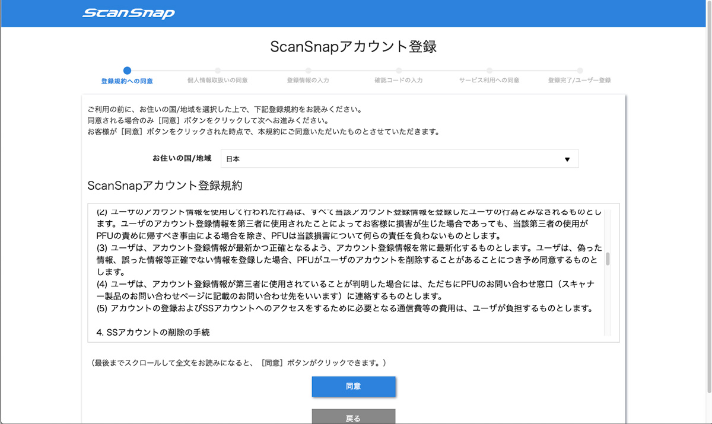Click the ScanSnapアカウント登録規約 section heading
Image resolution: width=712 pixels, height=424 pixels.
pyautogui.click(x=164, y=186)
